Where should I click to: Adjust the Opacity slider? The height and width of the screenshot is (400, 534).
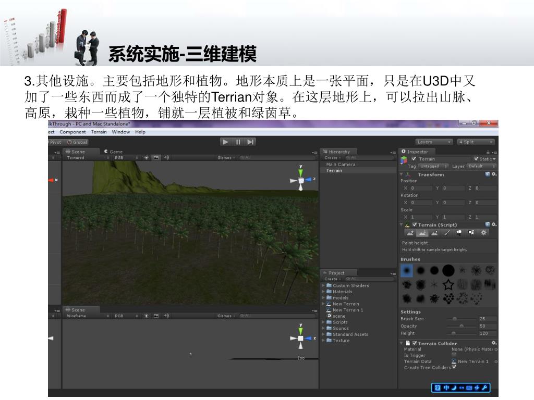[x=462, y=326]
